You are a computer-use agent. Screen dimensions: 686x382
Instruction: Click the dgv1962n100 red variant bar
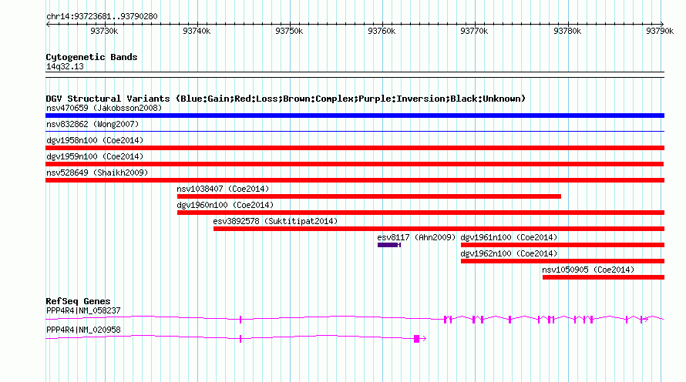[x=563, y=261]
